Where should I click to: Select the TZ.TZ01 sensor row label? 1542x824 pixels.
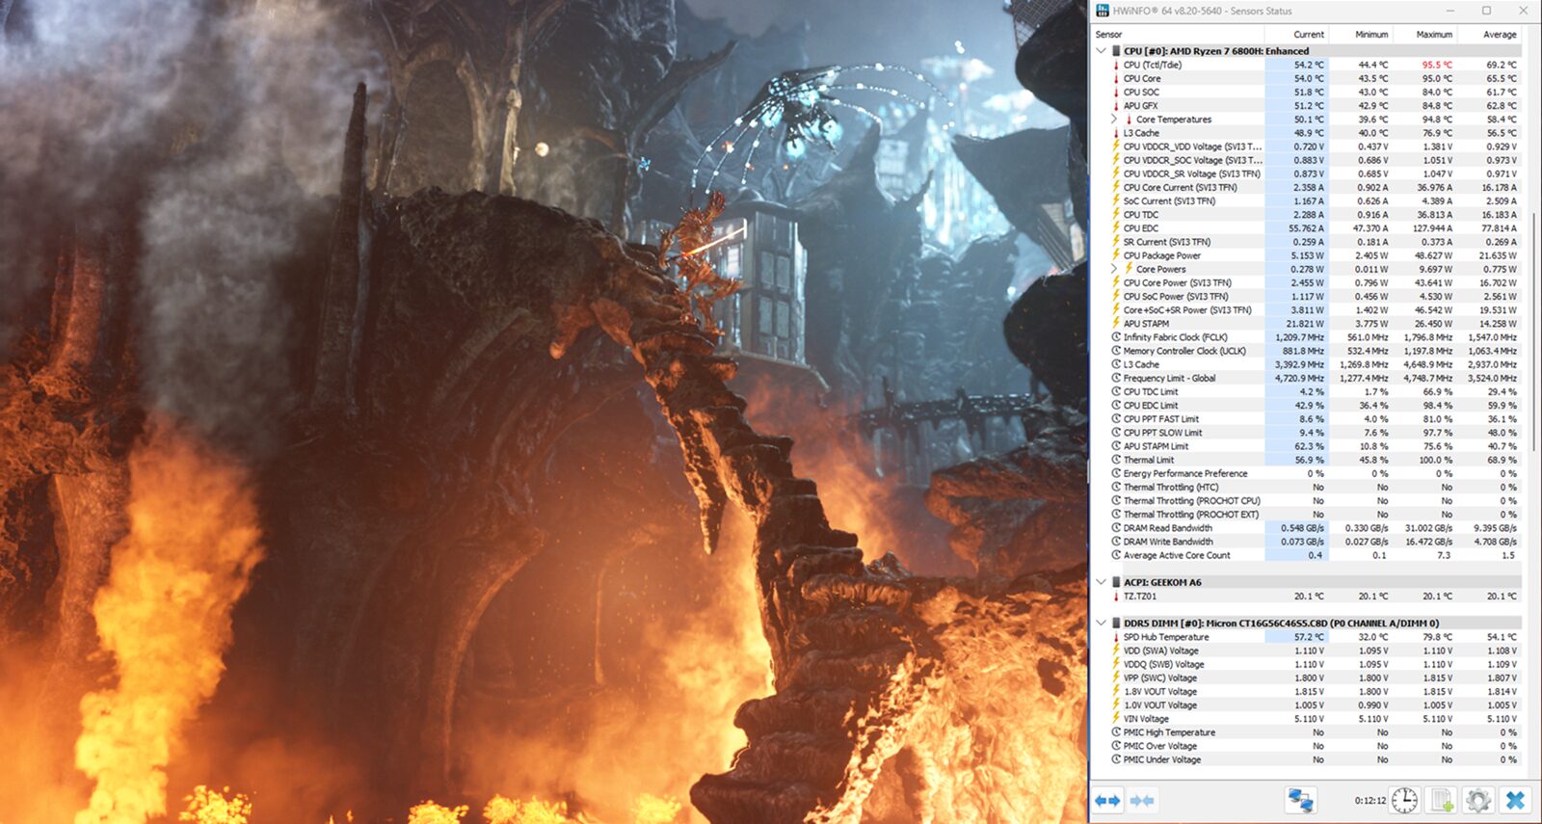1140,597
